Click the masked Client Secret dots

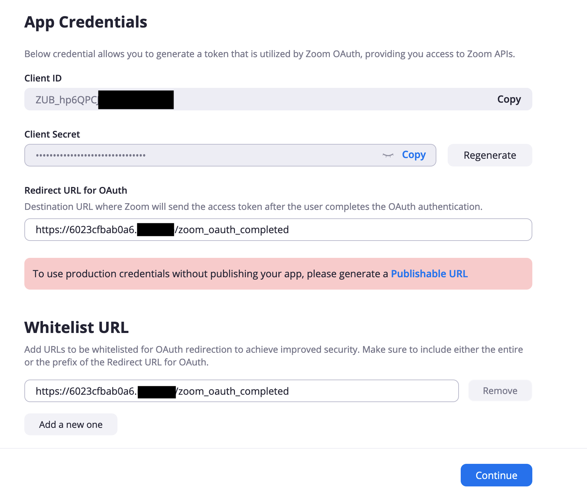pyautogui.click(x=91, y=155)
